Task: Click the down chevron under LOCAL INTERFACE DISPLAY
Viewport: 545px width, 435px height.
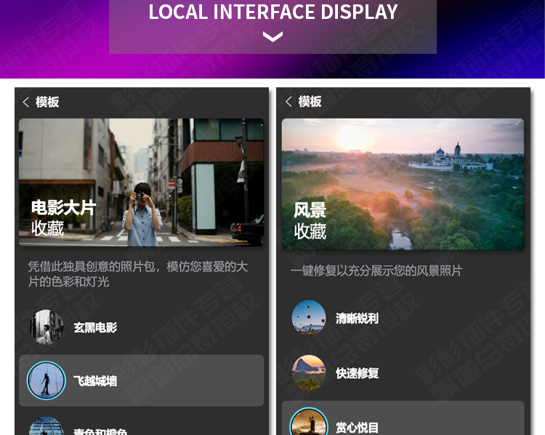Action: [x=272, y=36]
